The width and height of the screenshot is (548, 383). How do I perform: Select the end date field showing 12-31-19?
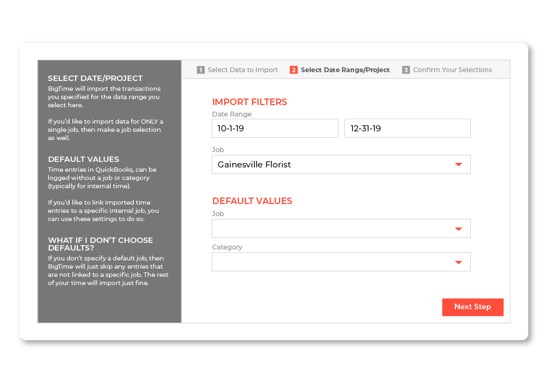tap(407, 128)
